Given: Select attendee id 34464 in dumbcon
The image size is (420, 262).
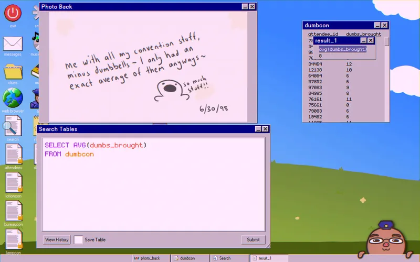Looking at the screenshot, I should [315, 64].
